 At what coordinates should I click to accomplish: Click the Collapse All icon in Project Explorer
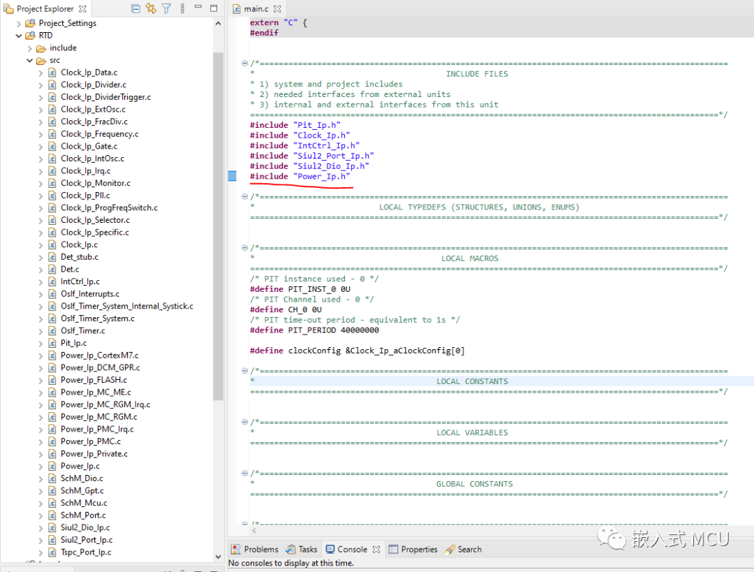[135, 9]
